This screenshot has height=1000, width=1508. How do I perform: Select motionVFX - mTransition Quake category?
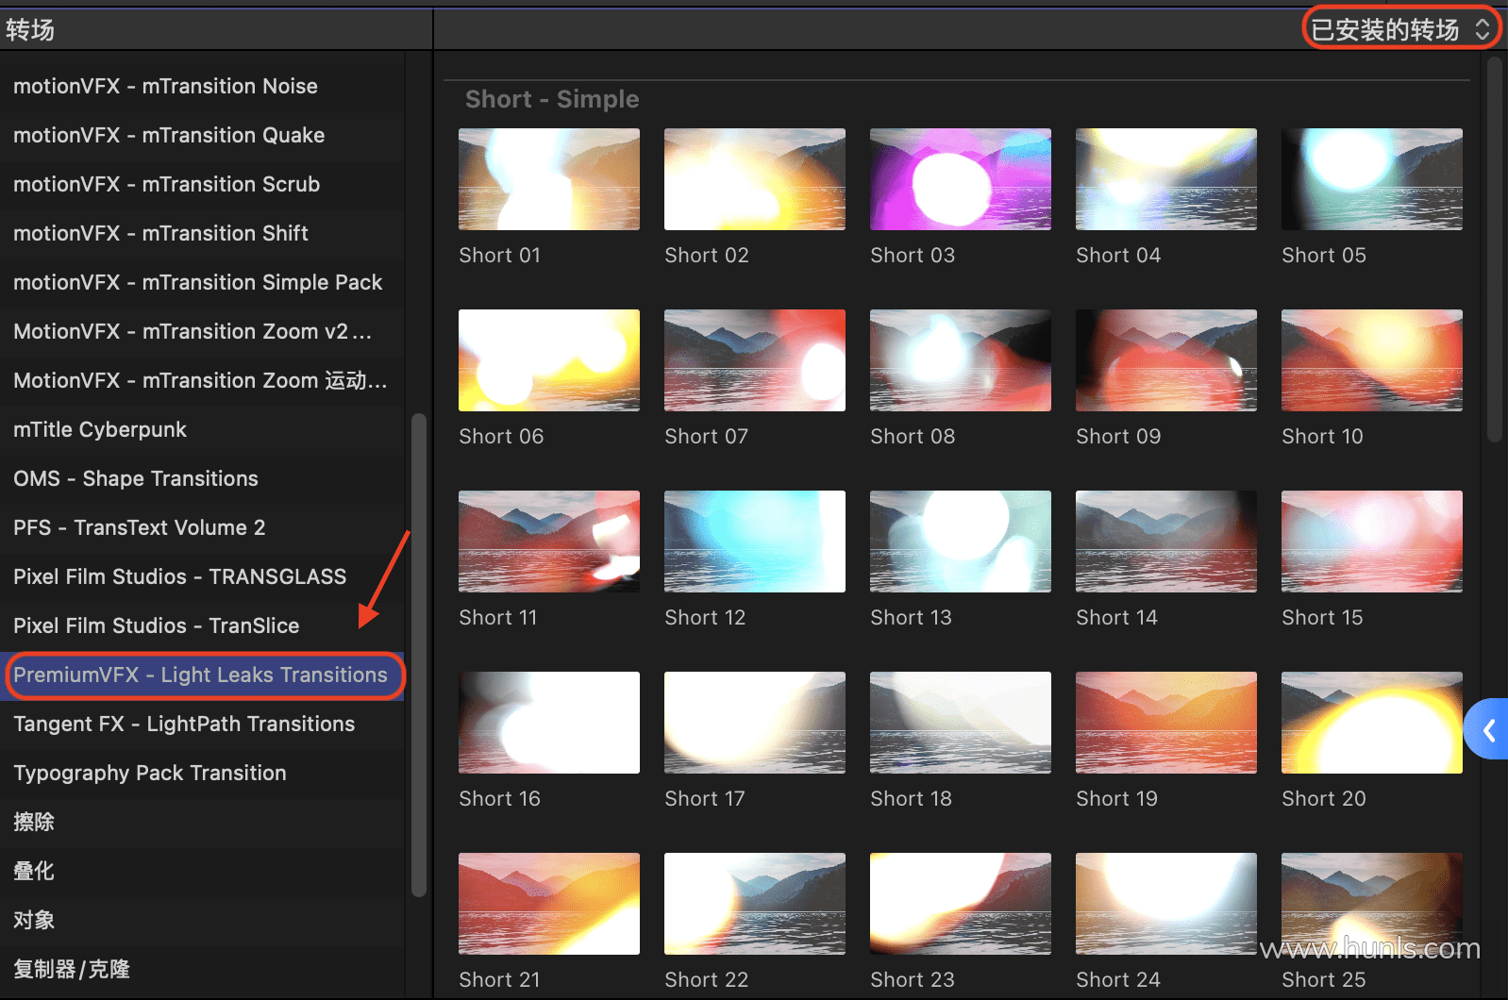click(202, 135)
